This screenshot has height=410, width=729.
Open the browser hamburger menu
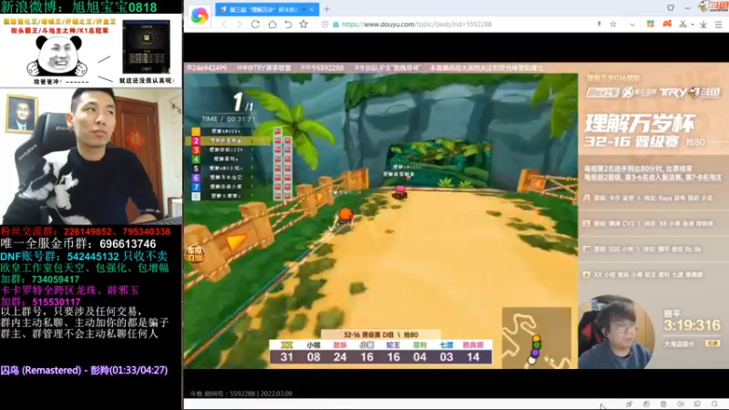[x=718, y=25]
